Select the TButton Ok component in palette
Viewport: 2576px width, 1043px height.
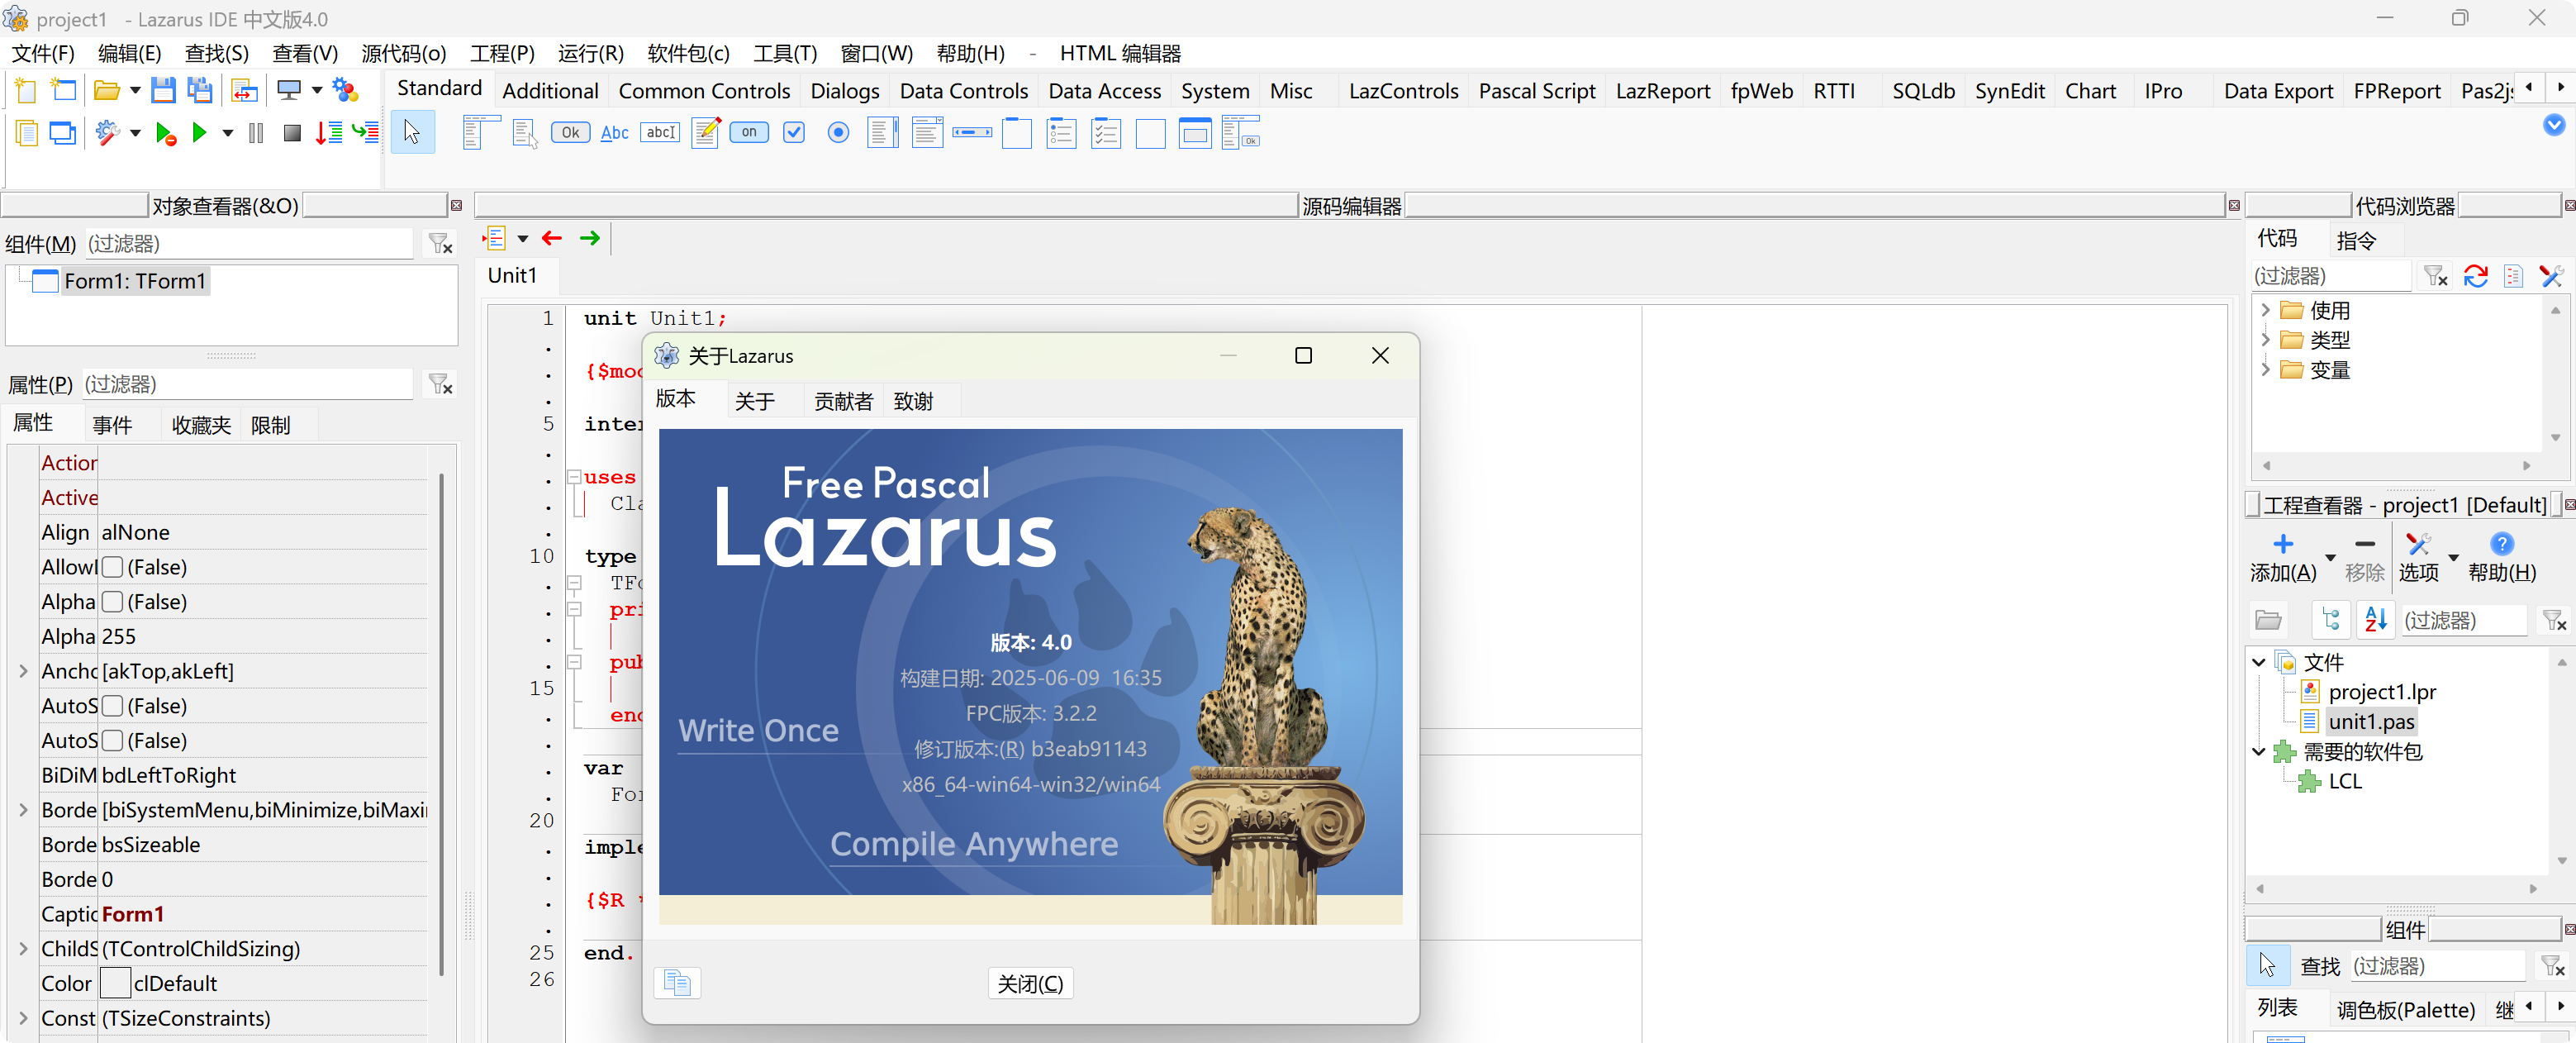(x=570, y=133)
